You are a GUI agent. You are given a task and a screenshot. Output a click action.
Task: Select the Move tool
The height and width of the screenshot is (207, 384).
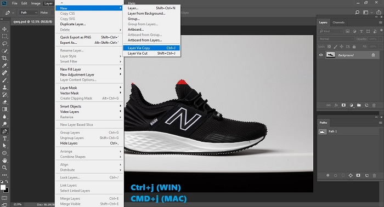point(4,29)
